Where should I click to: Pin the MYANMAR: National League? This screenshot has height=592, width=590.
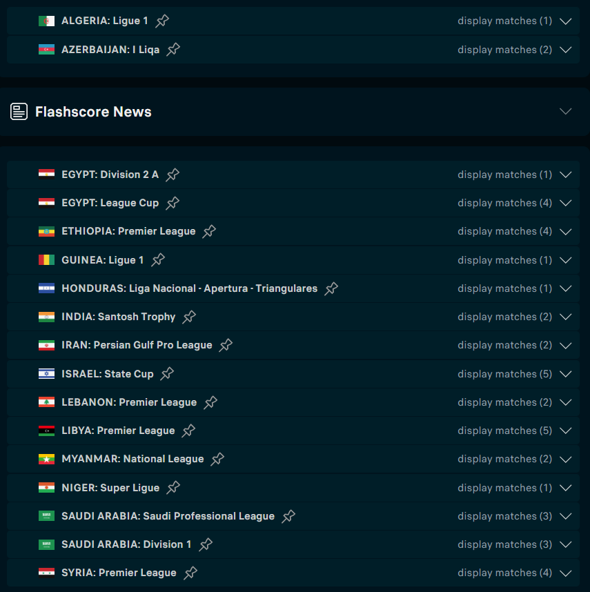217,459
